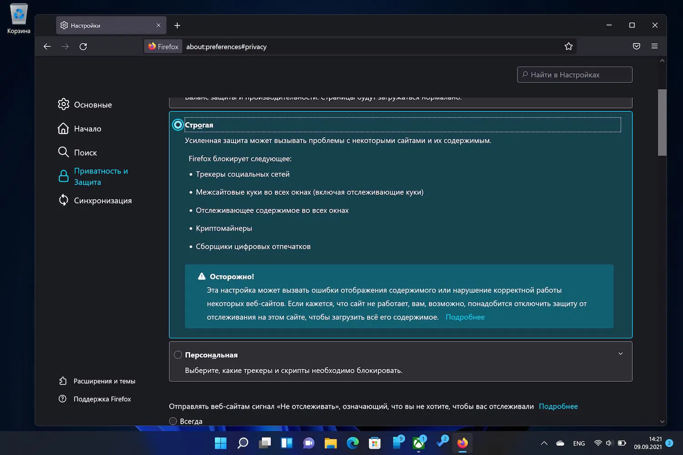683x455 pixels.
Task: Open the Подробнее link about Не отслеживать
Action: click(x=558, y=406)
